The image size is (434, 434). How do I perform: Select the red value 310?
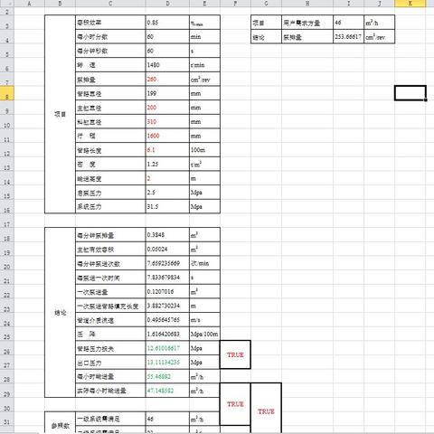(x=167, y=122)
